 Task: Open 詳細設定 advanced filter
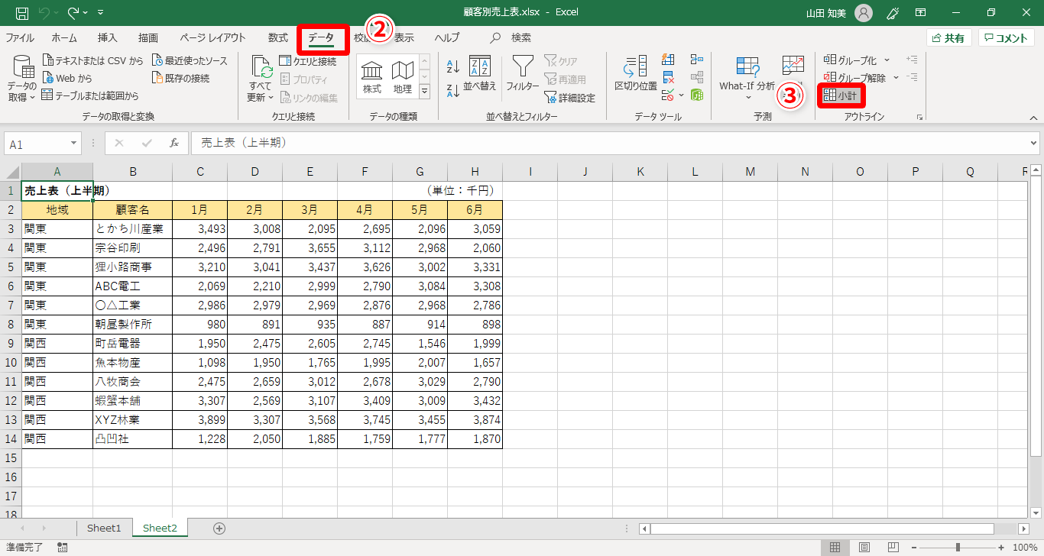pyautogui.click(x=569, y=98)
